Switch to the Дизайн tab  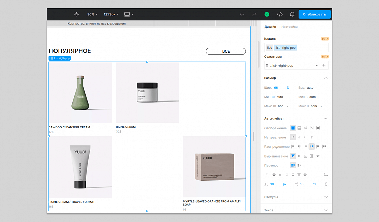point(270,27)
